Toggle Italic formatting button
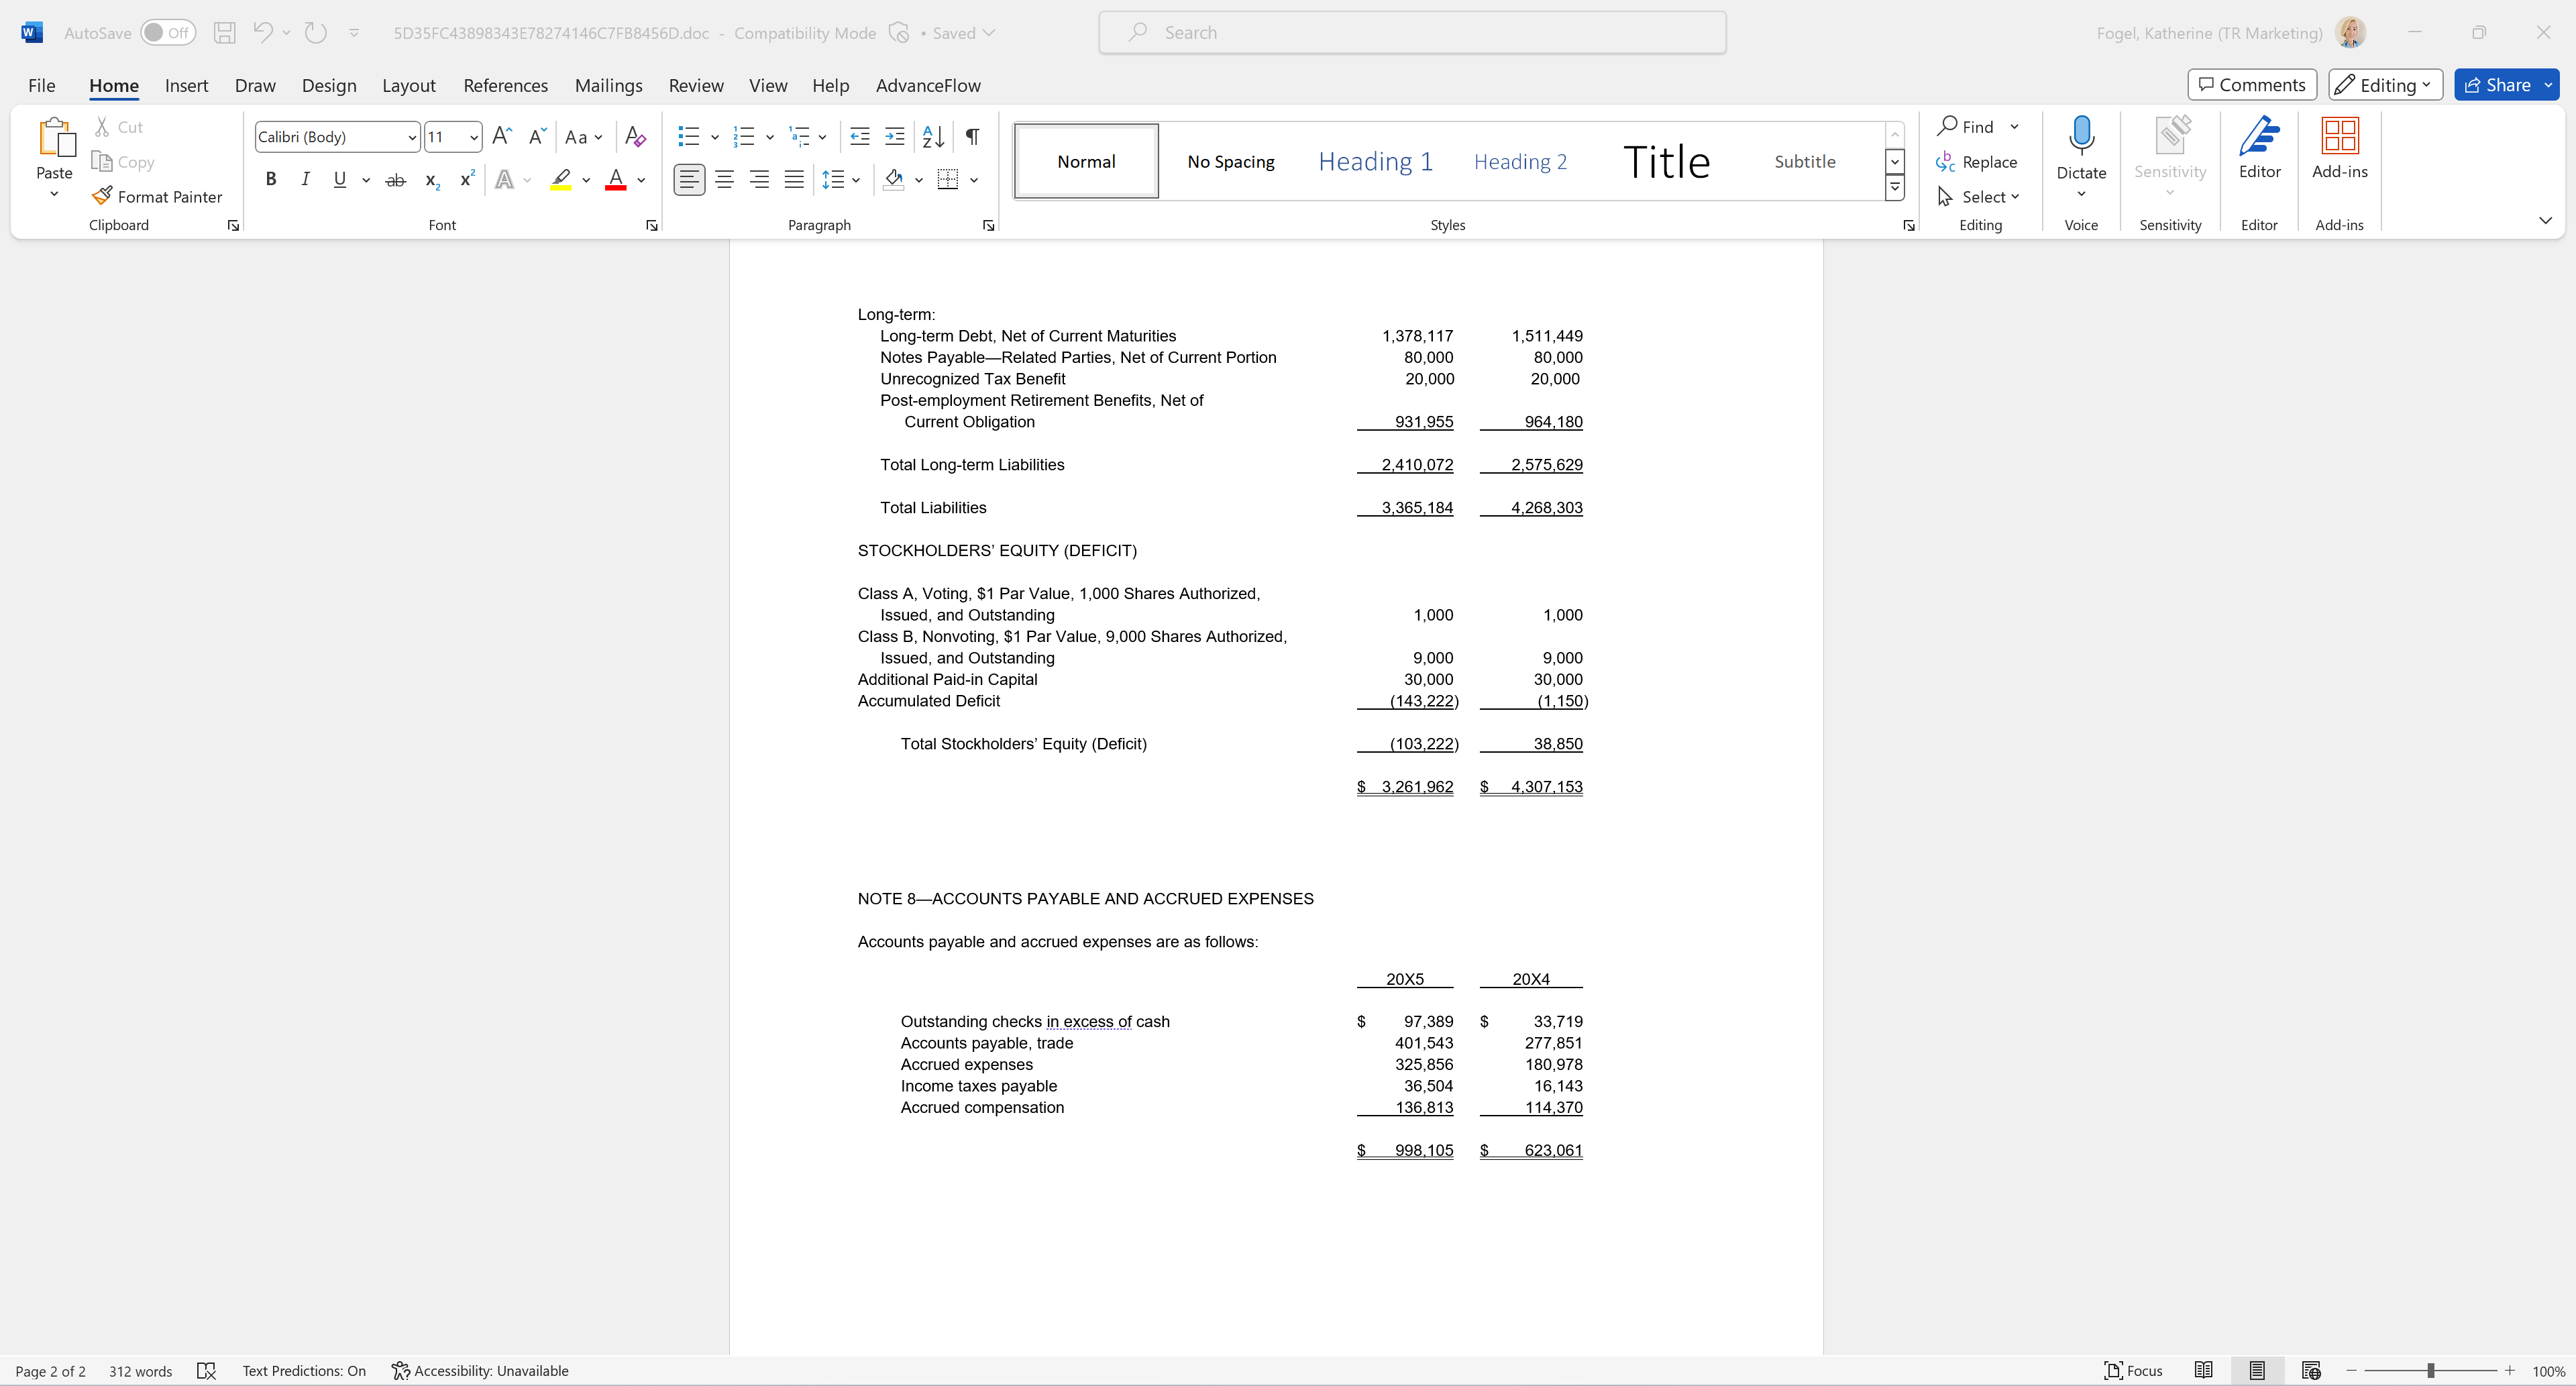This screenshot has width=2576, height=1386. point(305,179)
